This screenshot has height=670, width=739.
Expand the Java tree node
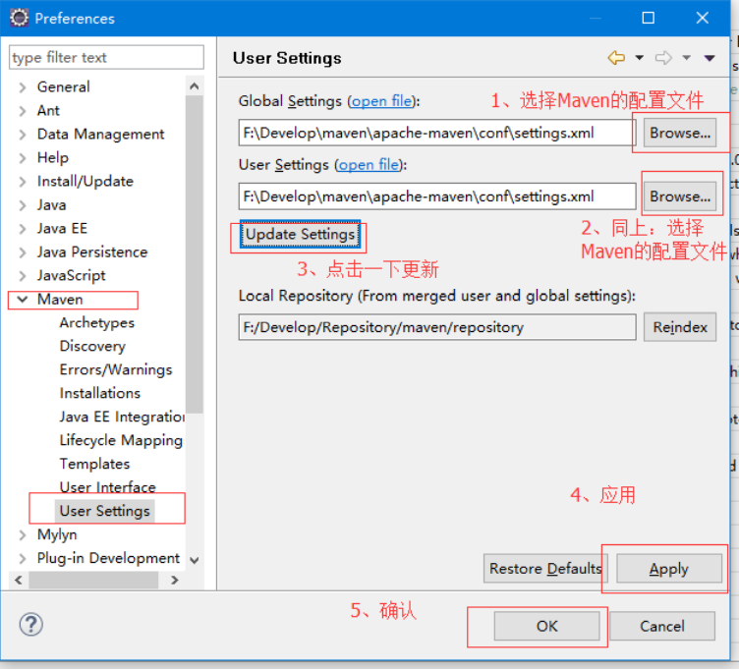click(23, 205)
